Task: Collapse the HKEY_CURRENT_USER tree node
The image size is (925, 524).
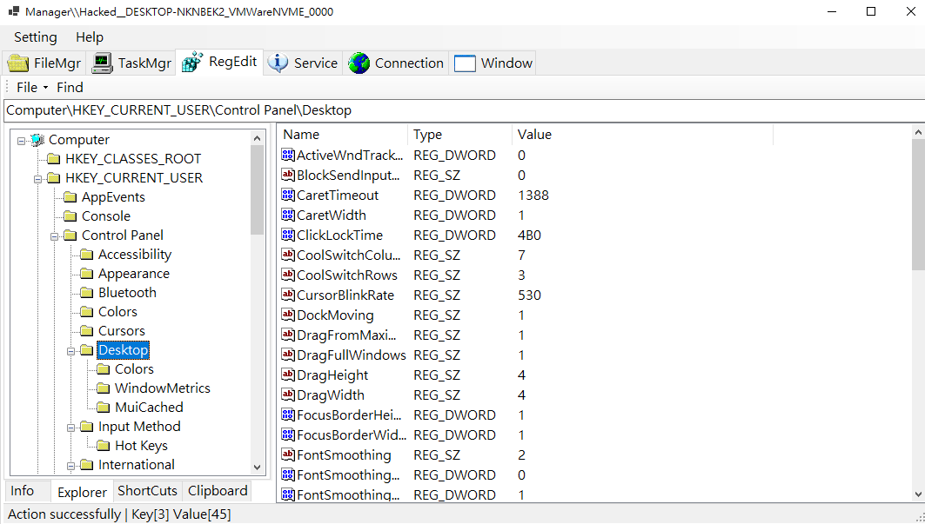Action: [37, 178]
